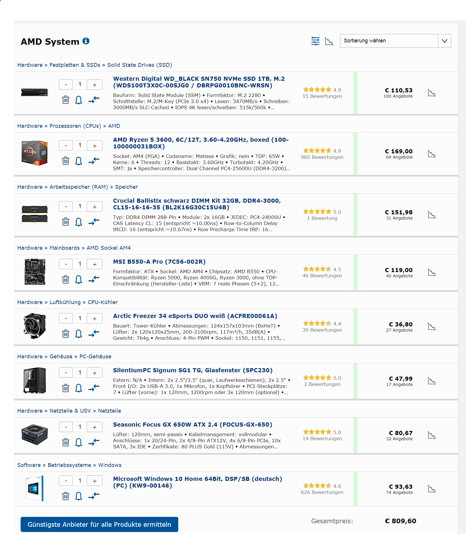Set price alert for Seasonic Focus GX
Screen dimensions: 466x534
click(x=79, y=442)
